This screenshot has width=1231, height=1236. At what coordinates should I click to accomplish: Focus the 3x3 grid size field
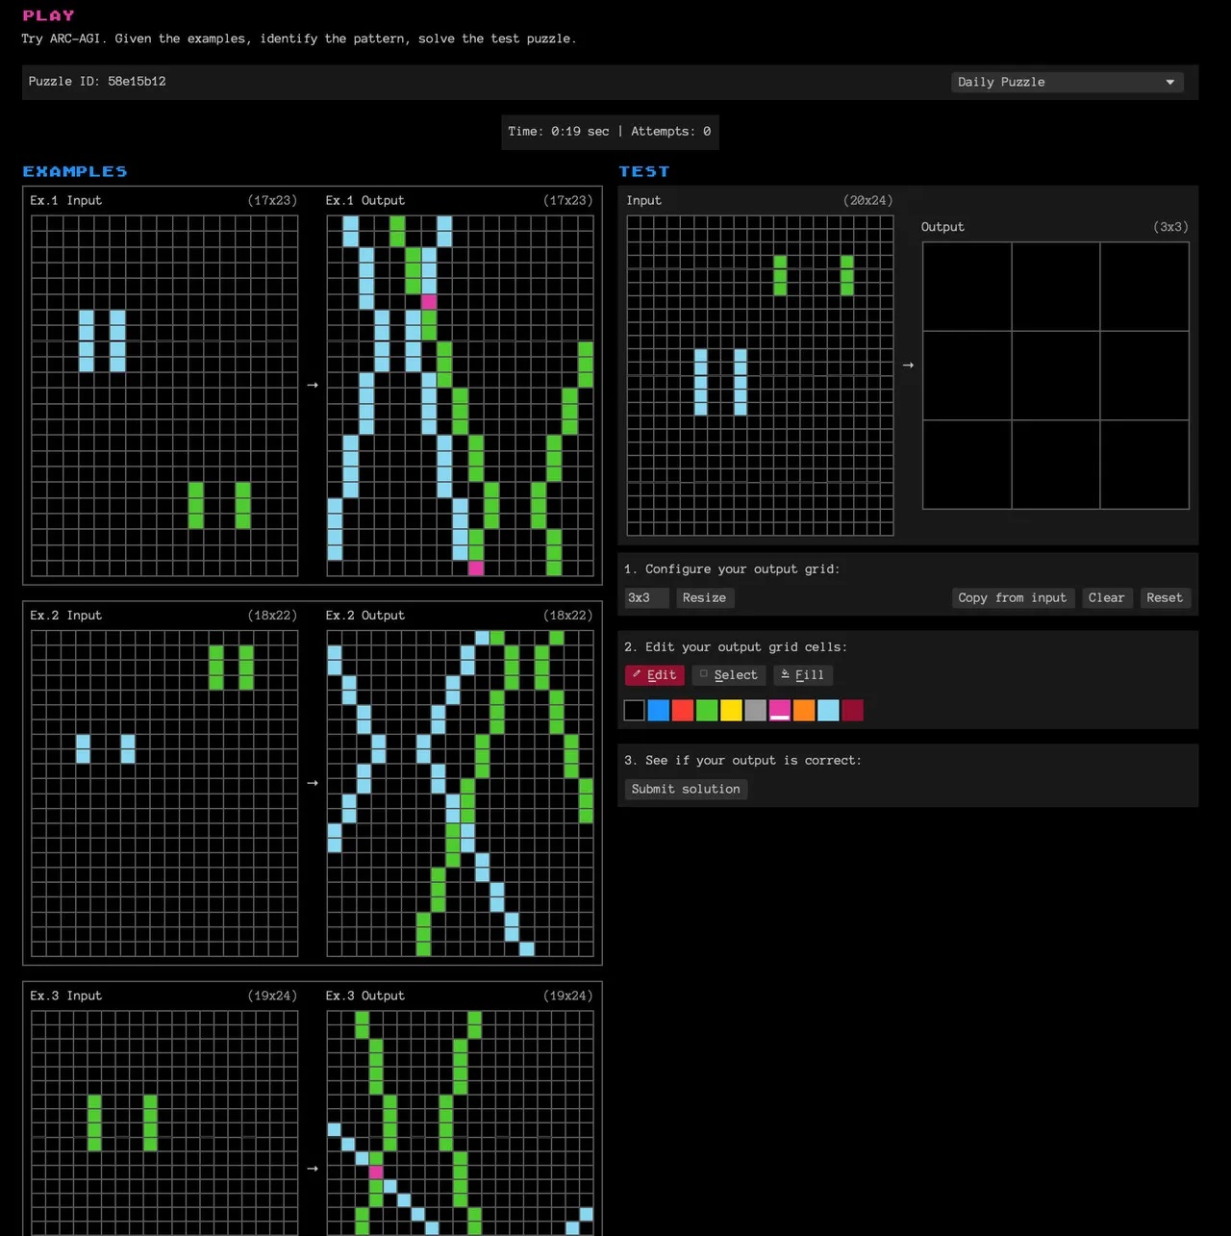pos(646,597)
